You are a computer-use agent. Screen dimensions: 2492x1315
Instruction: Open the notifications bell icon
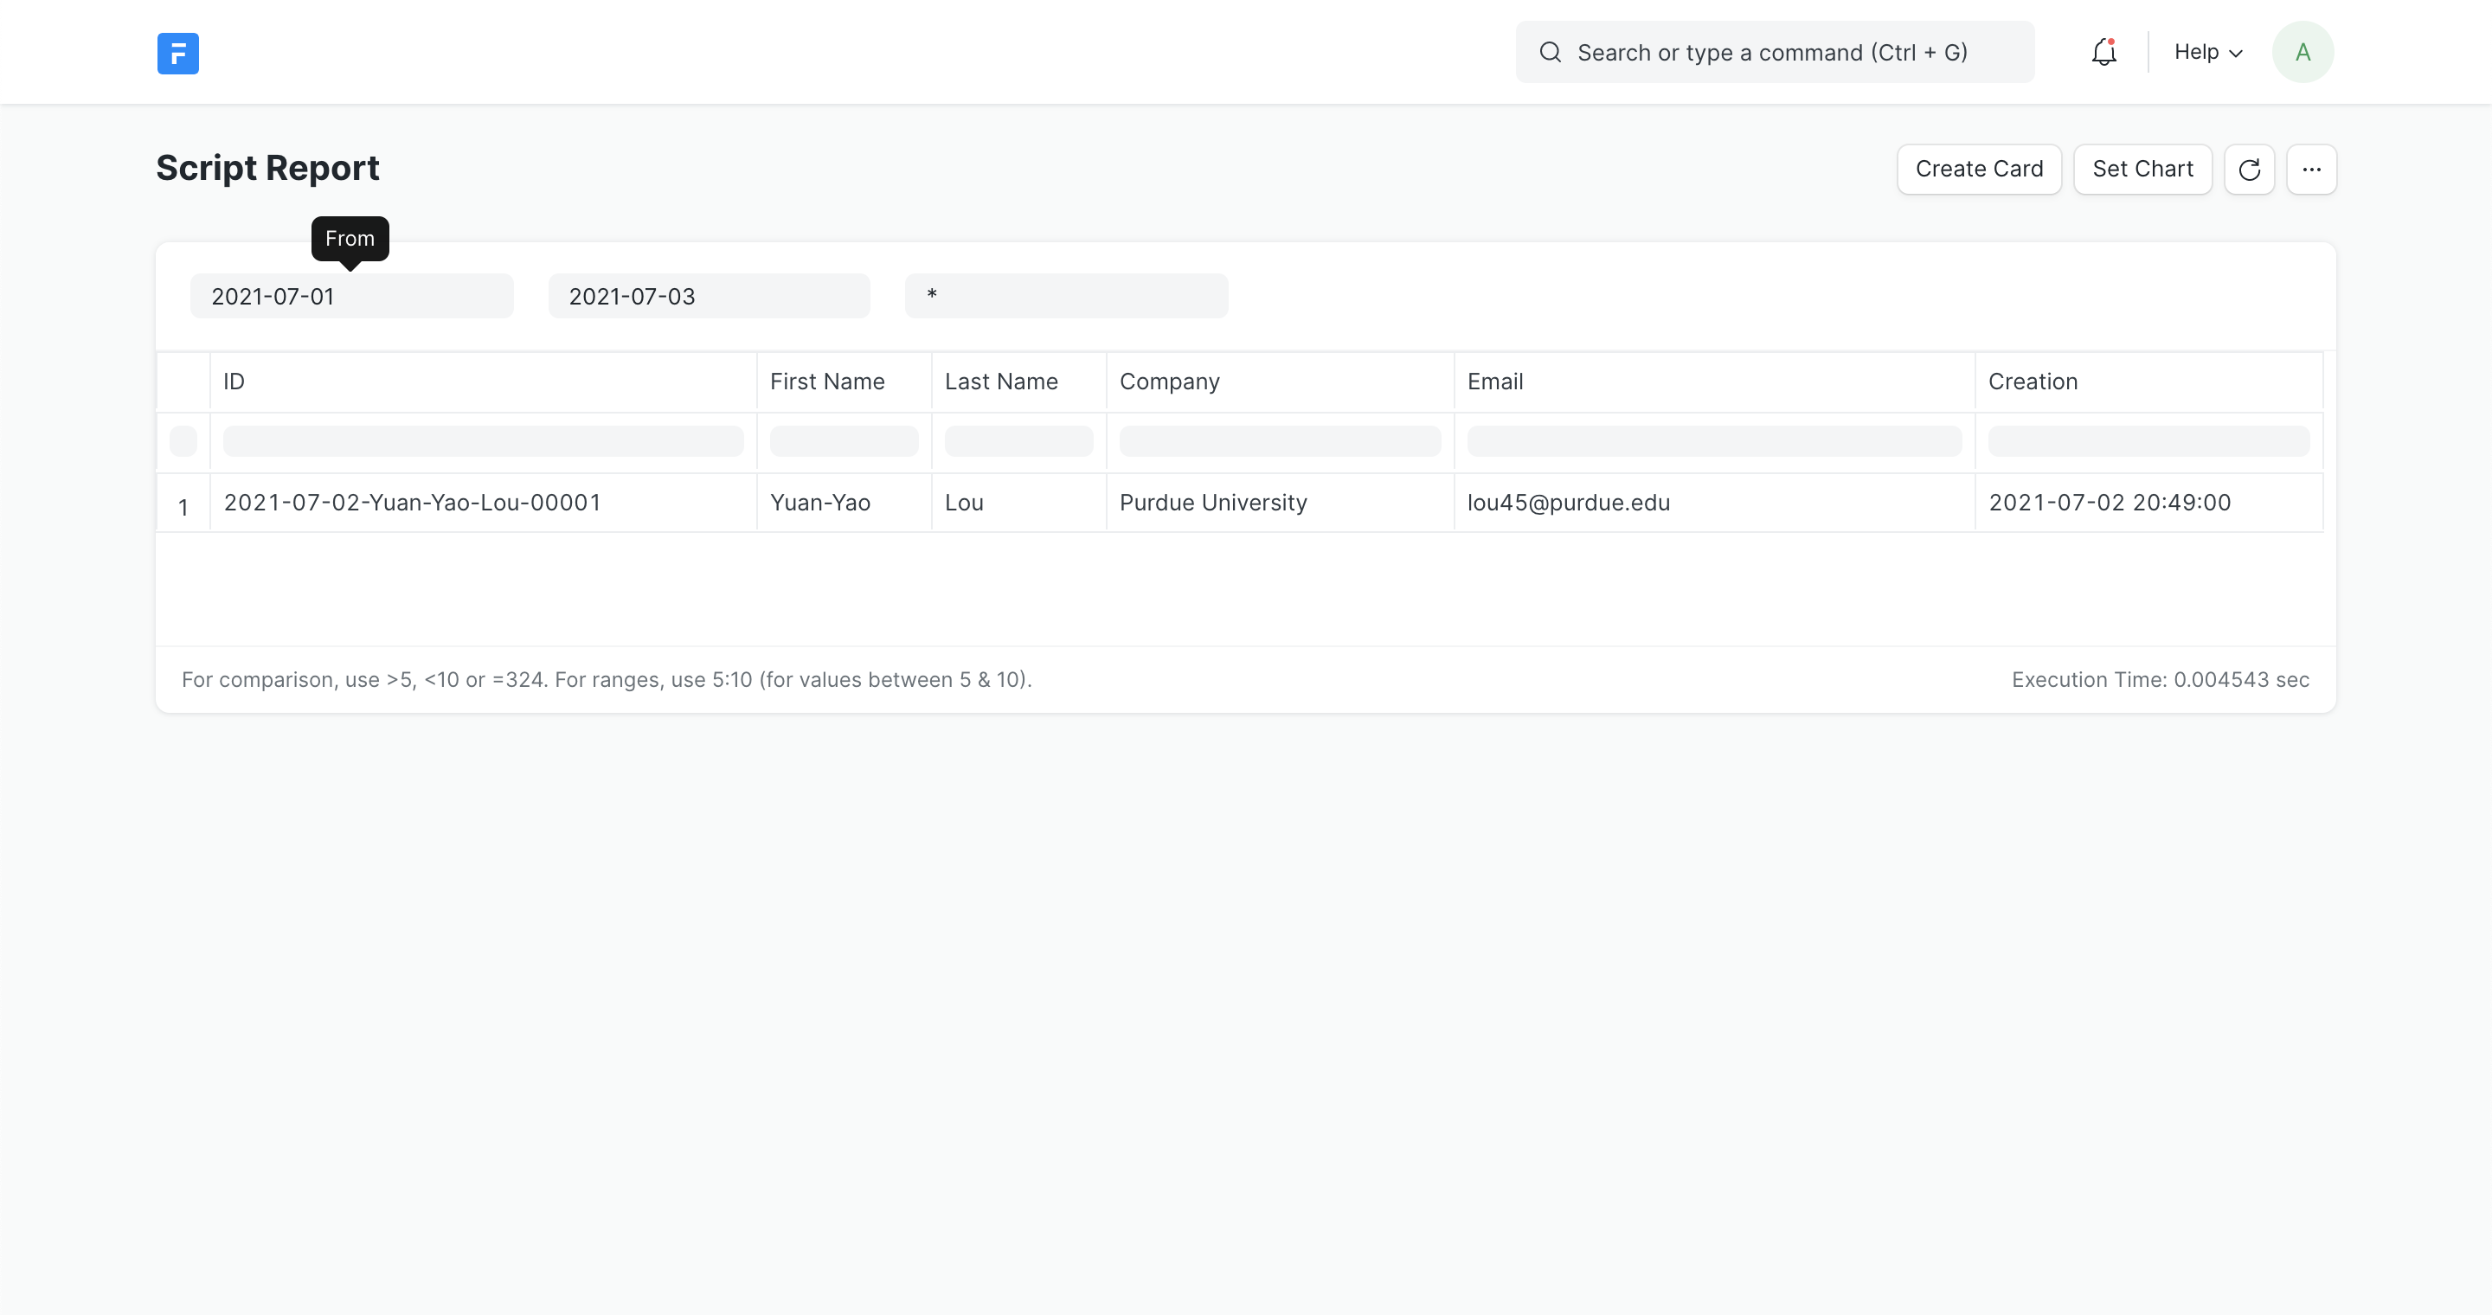pyautogui.click(x=2103, y=52)
